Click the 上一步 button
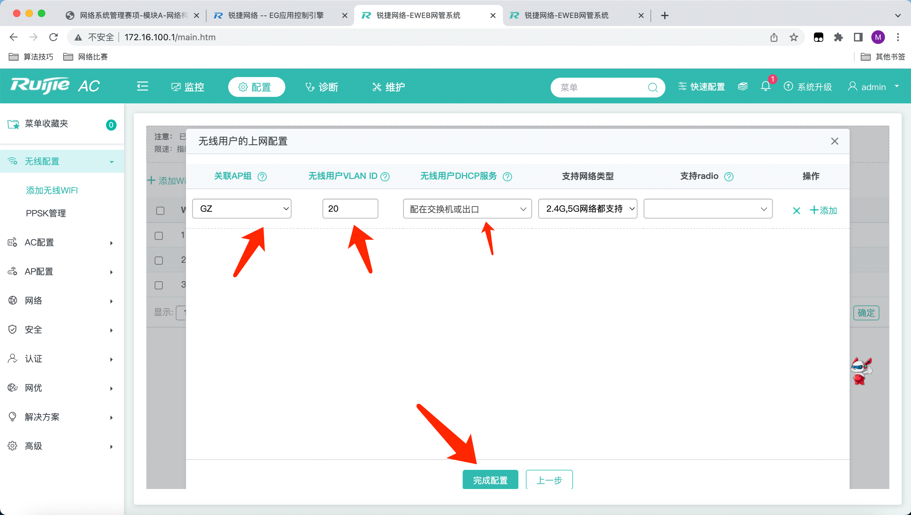The width and height of the screenshot is (911, 515). tap(549, 480)
